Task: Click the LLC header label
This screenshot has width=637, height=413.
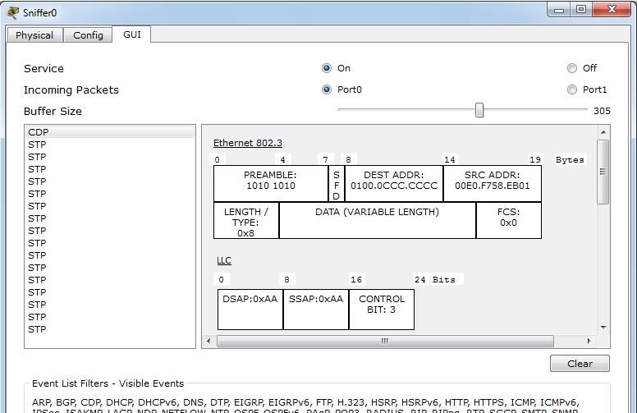Action: click(224, 260)
